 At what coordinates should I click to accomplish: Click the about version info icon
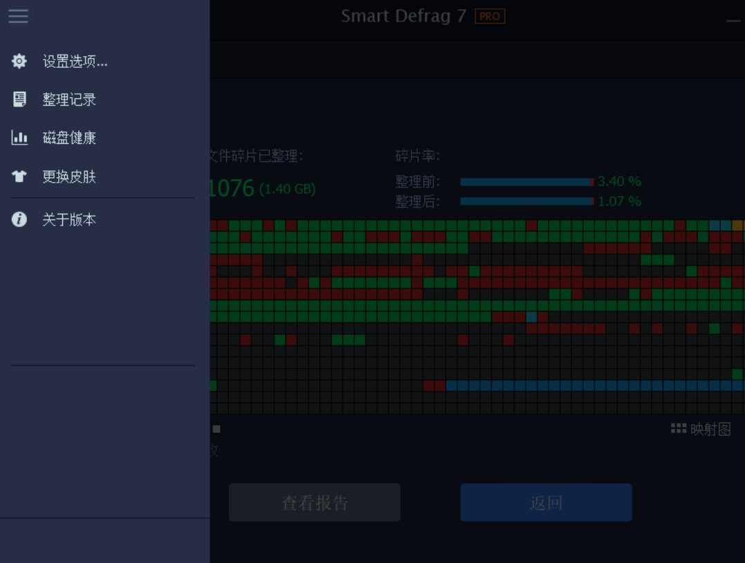[x=19, y=219]
